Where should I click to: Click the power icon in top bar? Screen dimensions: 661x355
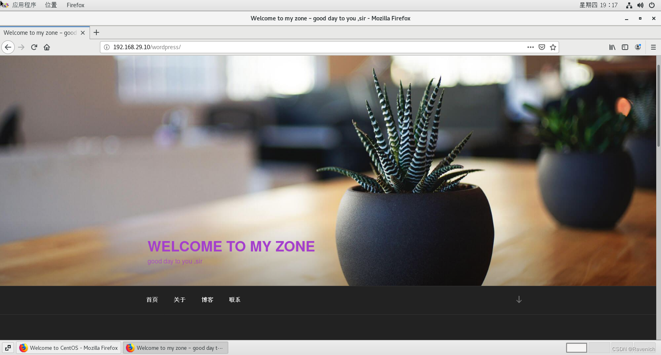coord(652,5)
